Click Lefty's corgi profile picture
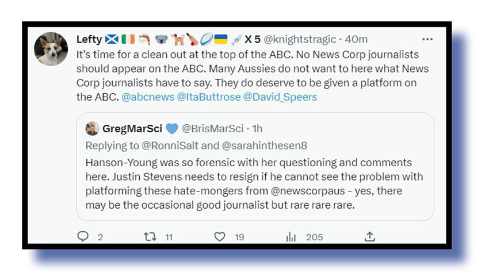The width and height of the screenshot is (489, 276). 51,49
